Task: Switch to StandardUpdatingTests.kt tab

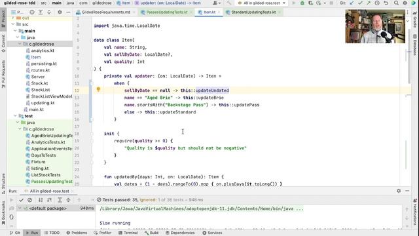Action: coord(253,12)
